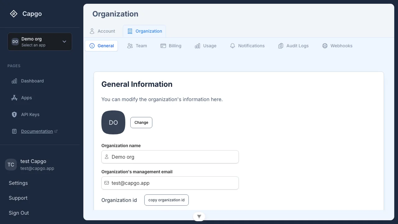Open the Team sub-tab
This screenshot has height=224, width=398.
pyautogui.click(x=137, y=46)
